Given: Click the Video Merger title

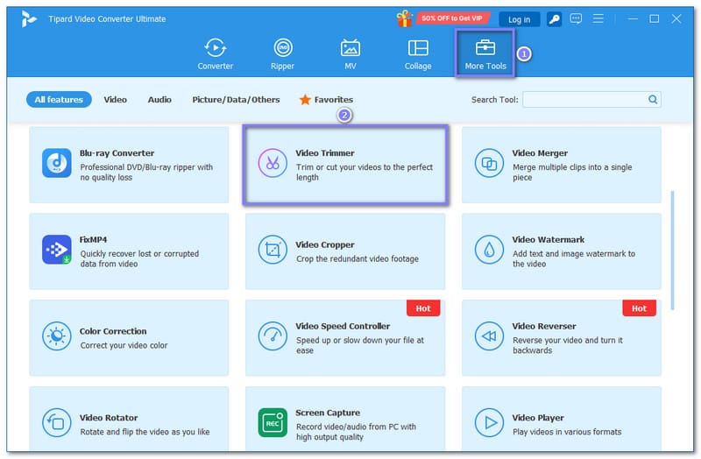Looking at the screenshot, I should pyautogui.click(x=540, y=152).
